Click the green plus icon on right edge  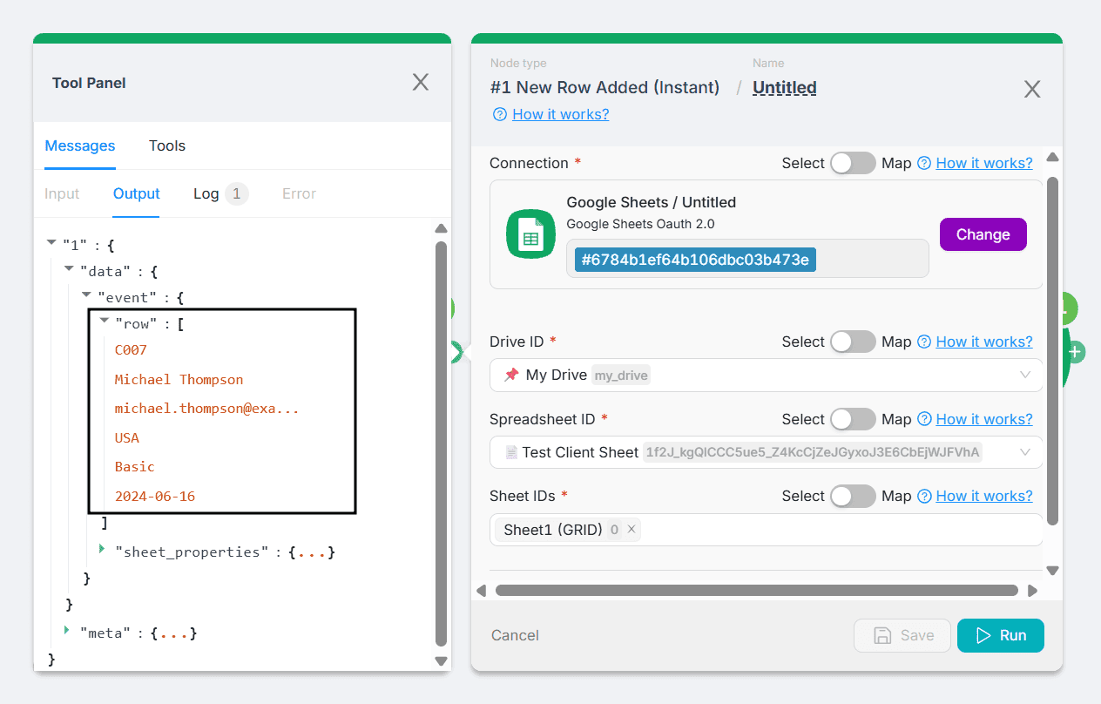[1076, 352]
